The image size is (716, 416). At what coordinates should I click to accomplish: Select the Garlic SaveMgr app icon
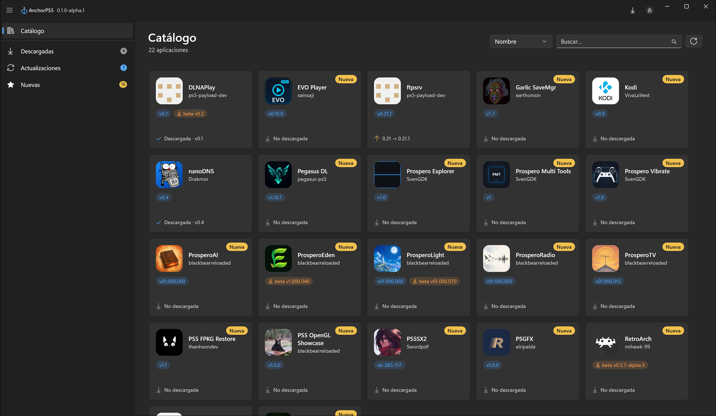coord(496,91)
